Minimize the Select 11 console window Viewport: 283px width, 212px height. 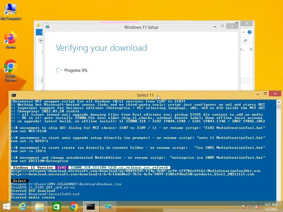coord(258,94)
